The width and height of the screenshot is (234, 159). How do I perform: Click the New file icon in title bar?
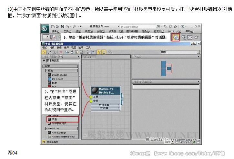(x=53, y=26)
